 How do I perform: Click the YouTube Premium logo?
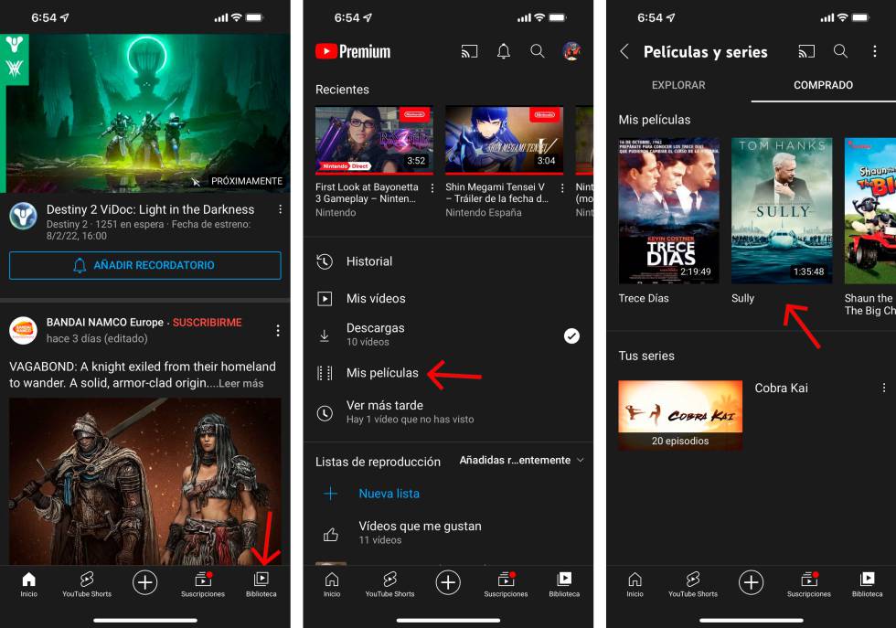tap(353, 51)
